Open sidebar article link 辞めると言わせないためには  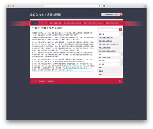tap(107, 51)
